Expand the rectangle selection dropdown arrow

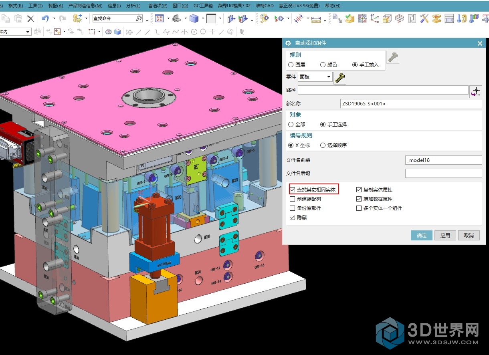99,32
